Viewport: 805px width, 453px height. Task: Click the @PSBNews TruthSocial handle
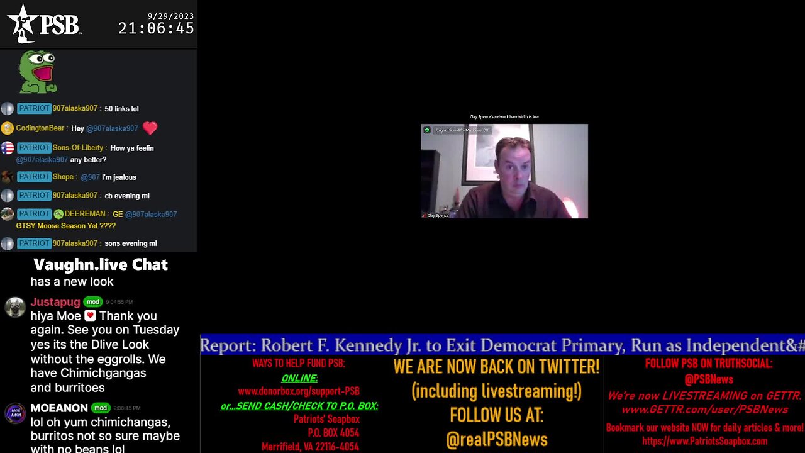(709, 379)
